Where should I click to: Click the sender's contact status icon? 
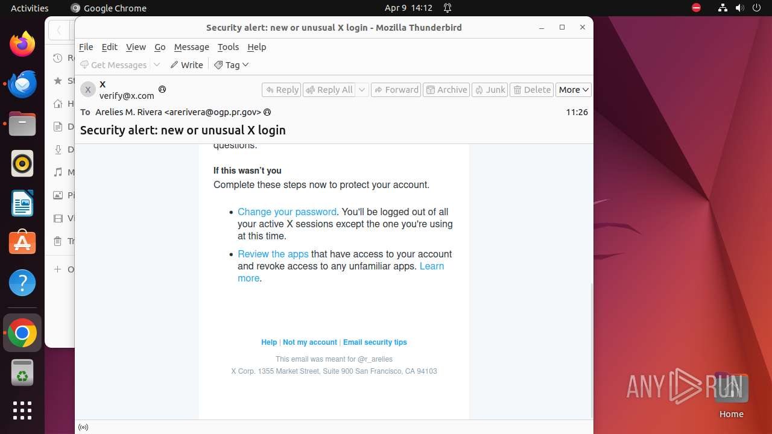[x=162, y=89]
